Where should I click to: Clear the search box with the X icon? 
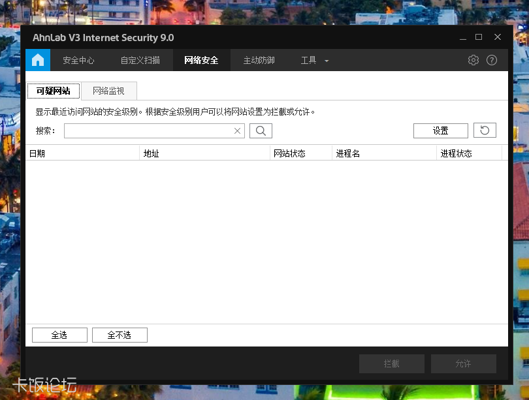point(237,131)
